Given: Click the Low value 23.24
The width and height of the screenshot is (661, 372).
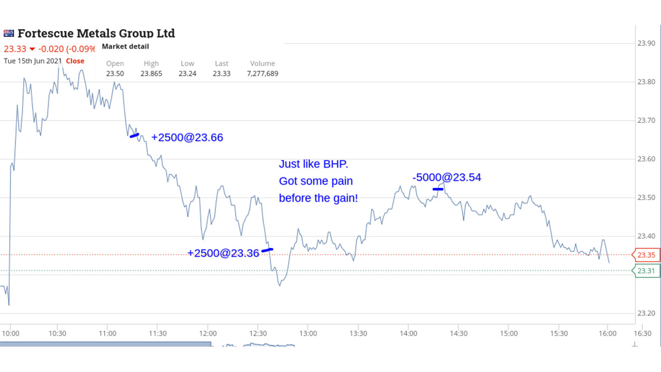Looking at the screenshot, I should [187, 73].
